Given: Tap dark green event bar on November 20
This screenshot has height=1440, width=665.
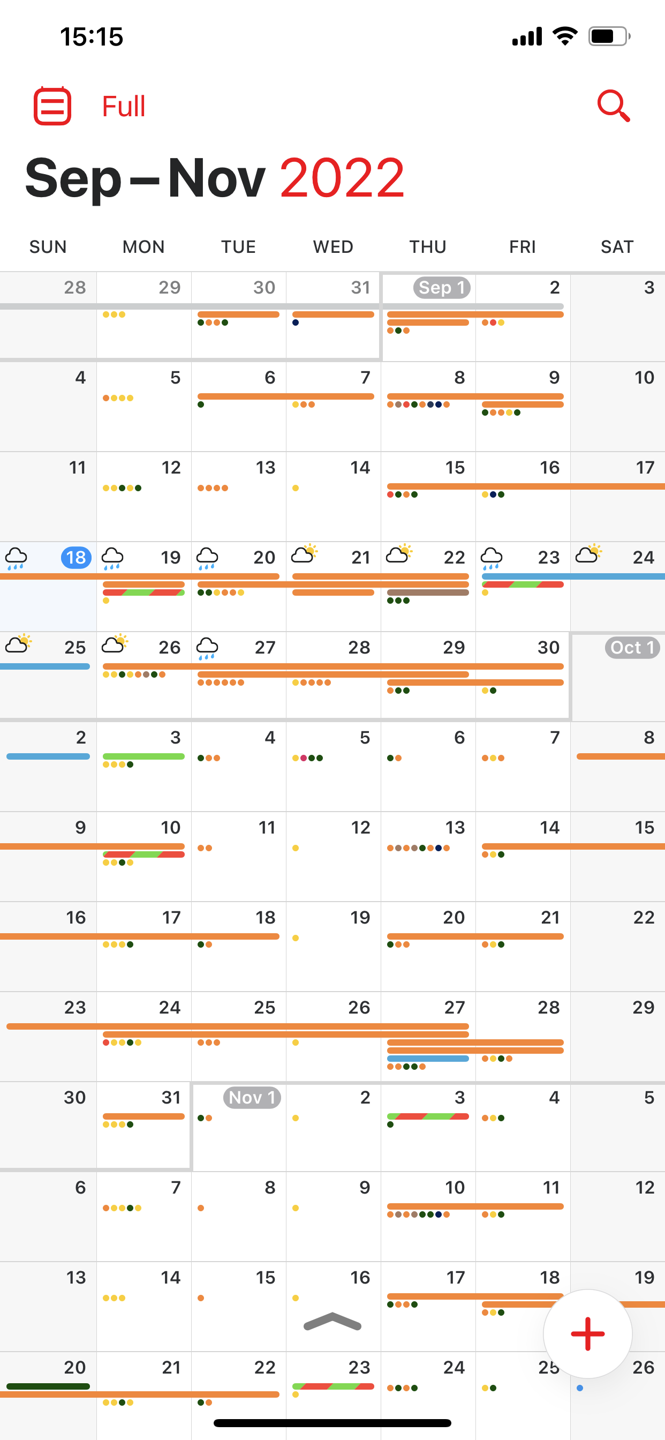Looking at the screenshot, I should coord(48,1386).
